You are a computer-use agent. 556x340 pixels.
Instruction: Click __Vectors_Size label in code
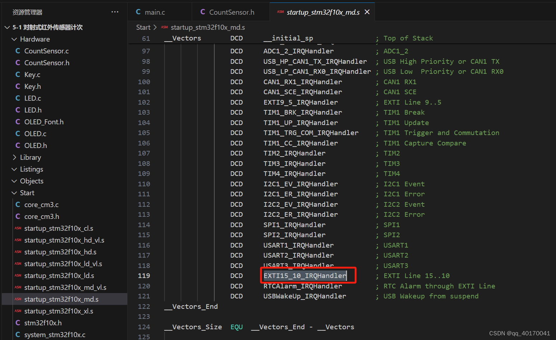(193, 327)
